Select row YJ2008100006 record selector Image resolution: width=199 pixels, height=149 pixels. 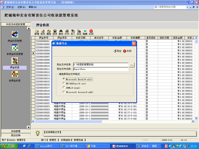pos(33,53)
